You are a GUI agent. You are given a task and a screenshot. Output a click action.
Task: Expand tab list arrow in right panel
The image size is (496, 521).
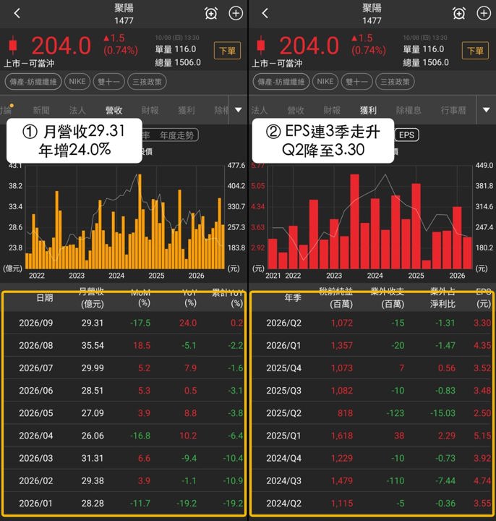coord(486,110)
